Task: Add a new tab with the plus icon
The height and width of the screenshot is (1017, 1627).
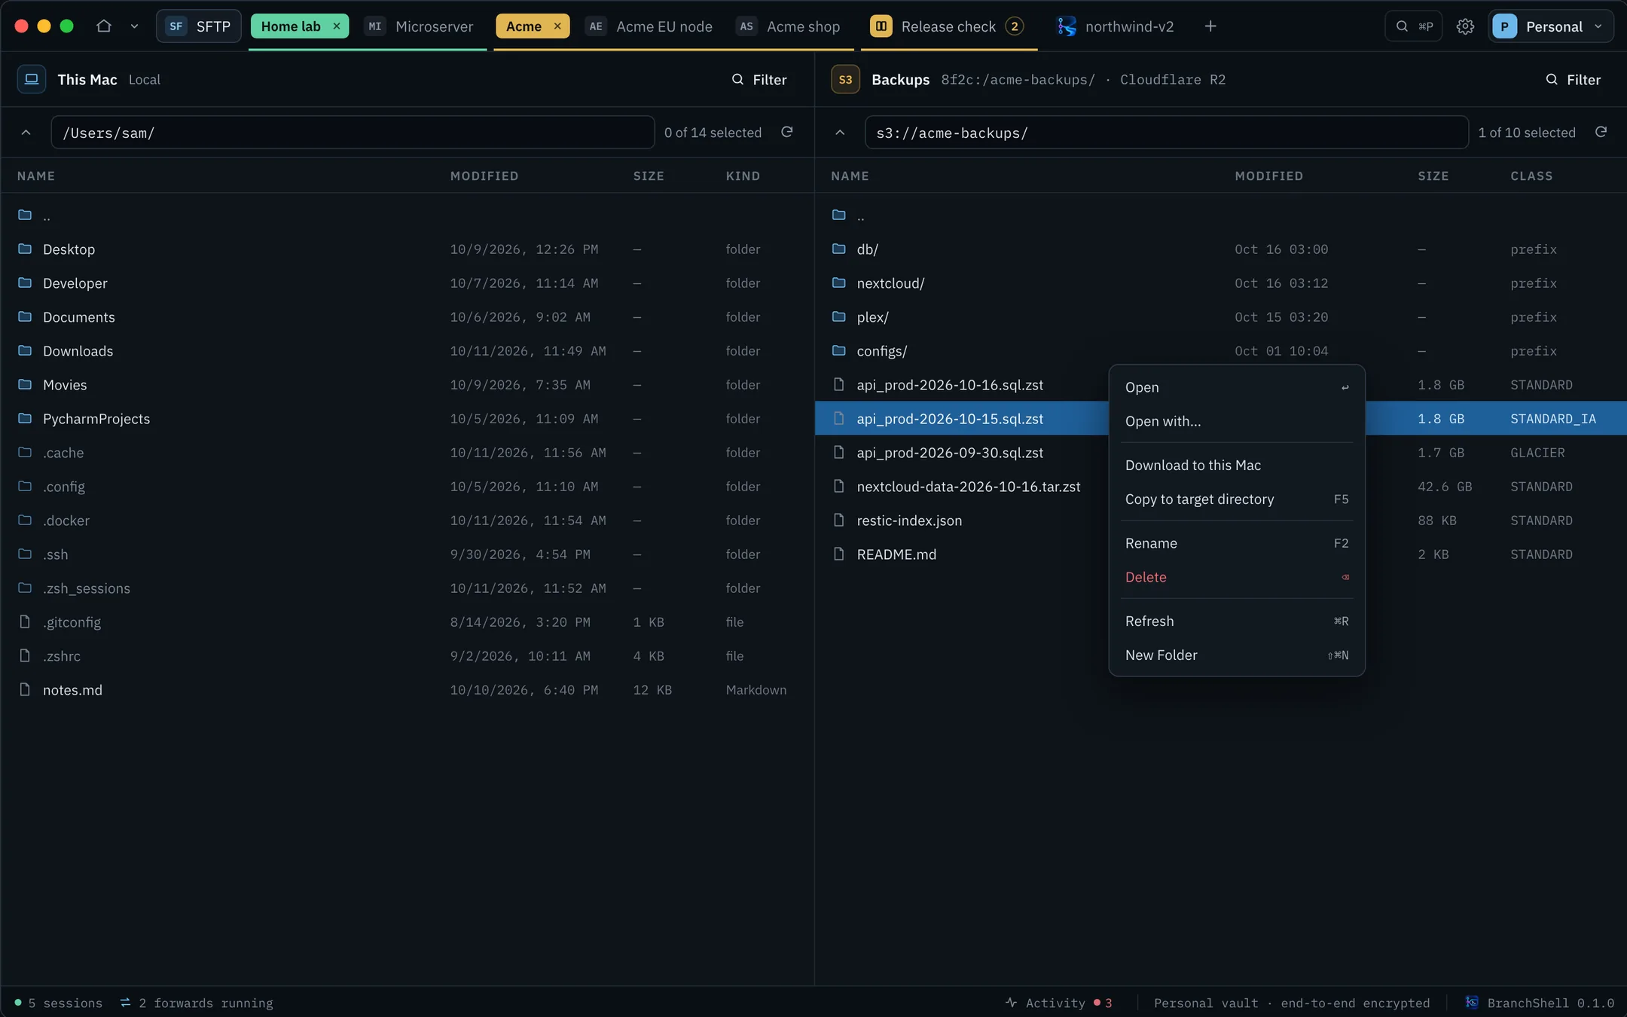Action: [x=1210, y=26]
